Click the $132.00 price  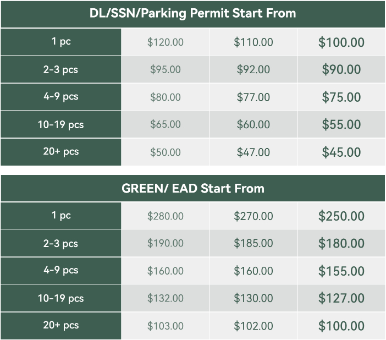166,298
